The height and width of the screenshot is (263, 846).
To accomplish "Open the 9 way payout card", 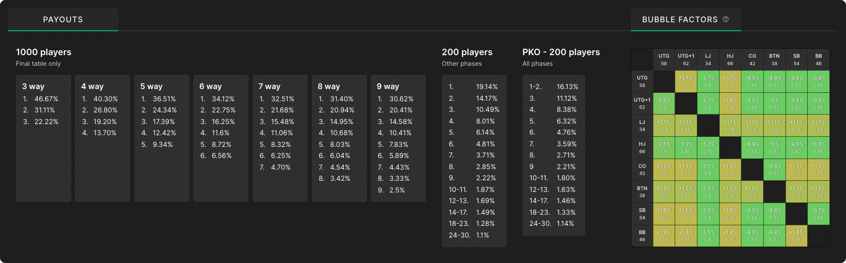I will click(x=398, y=138).
